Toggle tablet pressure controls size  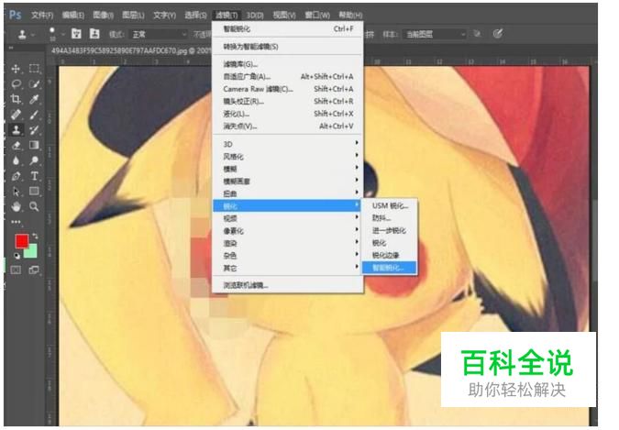tap(498, 34)
